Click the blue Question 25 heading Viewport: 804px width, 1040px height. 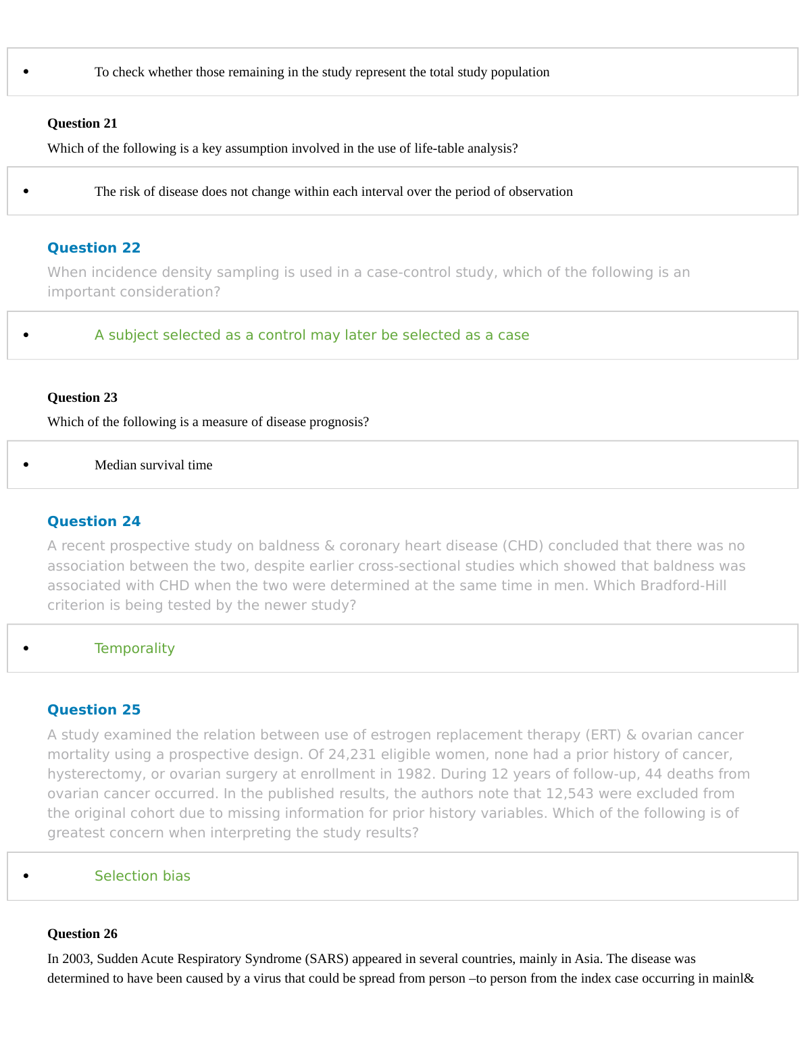point(94,710)
